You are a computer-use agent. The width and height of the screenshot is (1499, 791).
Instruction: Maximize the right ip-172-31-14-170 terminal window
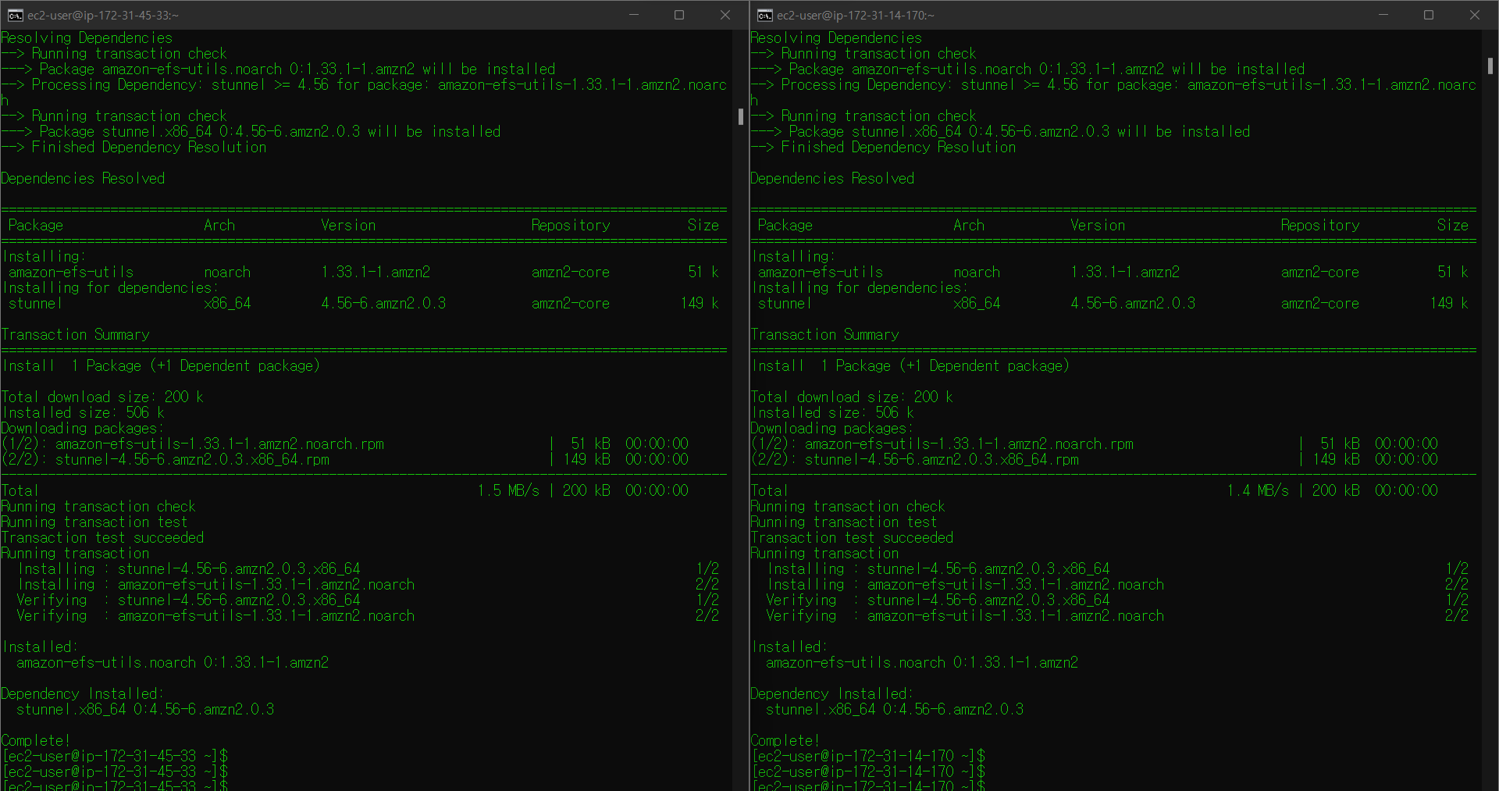[x=1429, y=15]
